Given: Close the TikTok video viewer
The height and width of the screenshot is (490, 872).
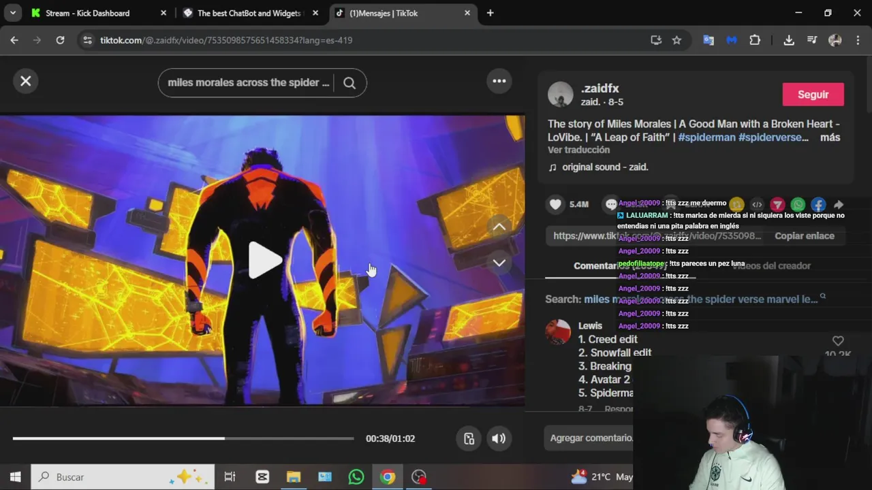Looking at the screenshot, I should [26, 82].
